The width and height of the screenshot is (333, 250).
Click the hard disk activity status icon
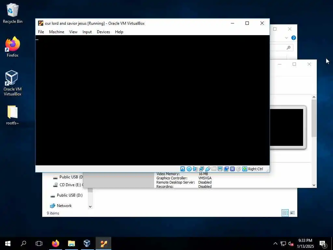[x=183, y=169]
